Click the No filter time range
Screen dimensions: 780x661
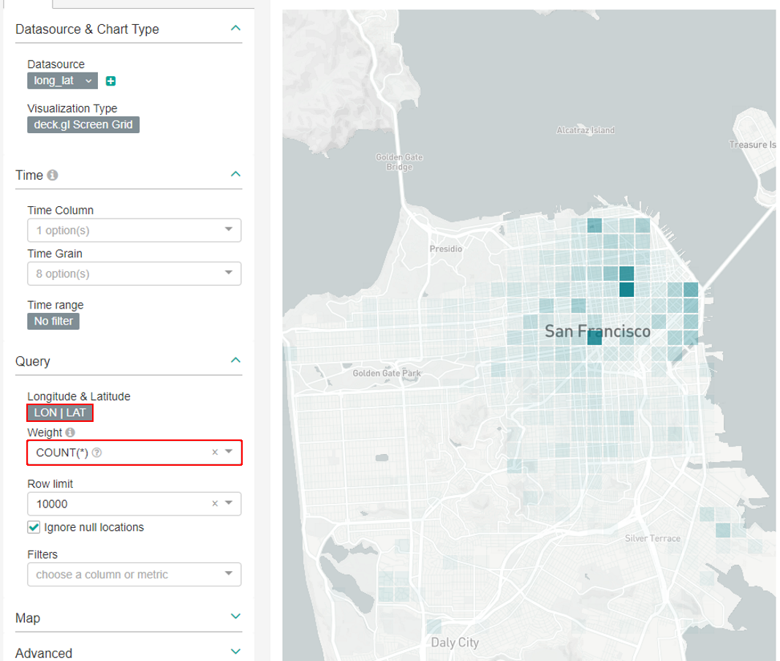click(53, 321)
